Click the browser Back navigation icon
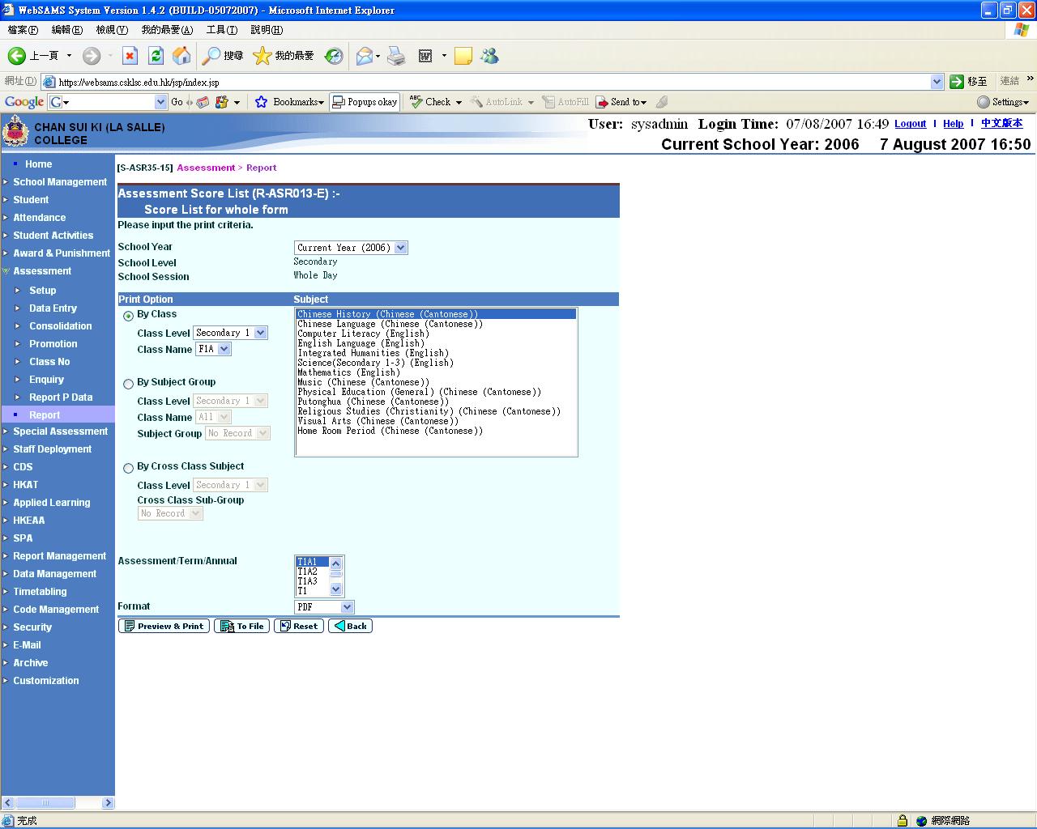This screenshot has height=829, width=1037. point(16,56)
